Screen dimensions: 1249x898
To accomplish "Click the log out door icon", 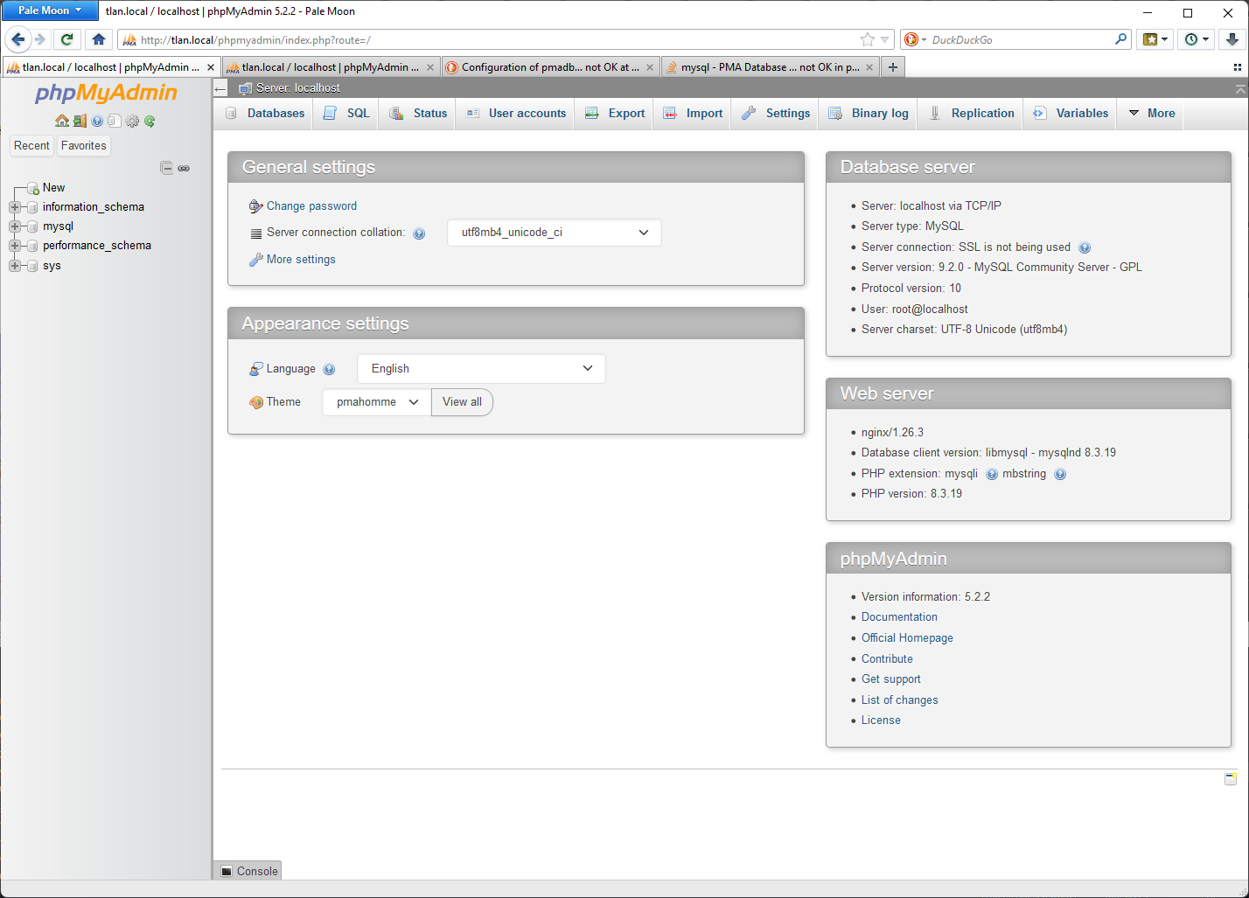I will (80, 121).
